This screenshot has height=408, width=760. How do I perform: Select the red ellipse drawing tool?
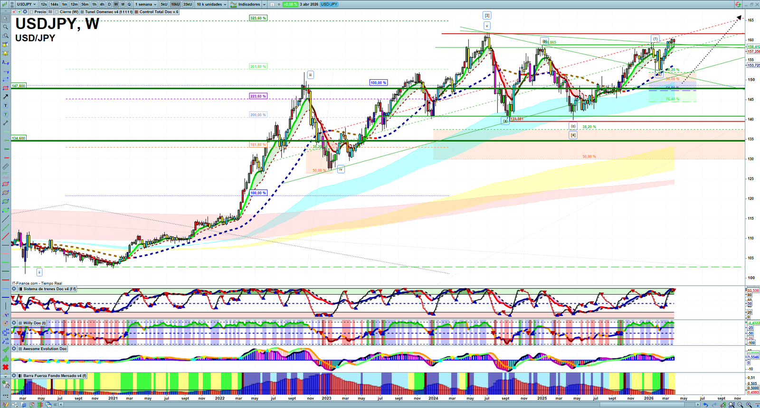point(5,184)
